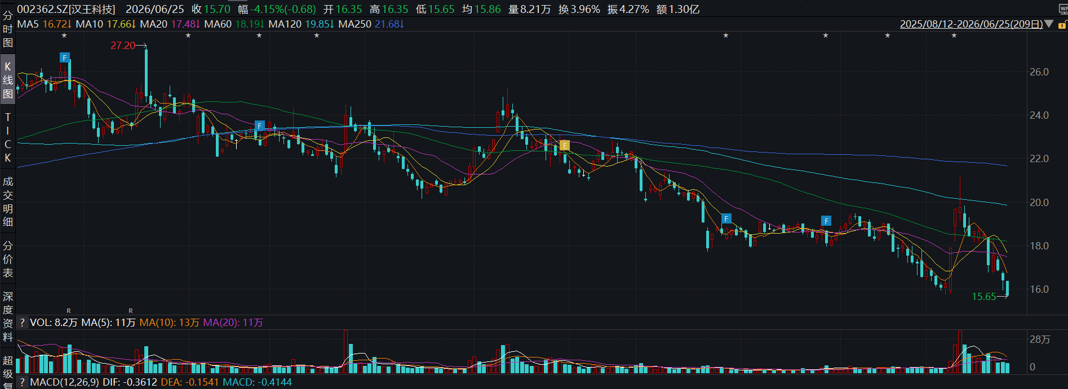
Task: Click the MA20 17.48 indicator label
Action: (170, 24)
